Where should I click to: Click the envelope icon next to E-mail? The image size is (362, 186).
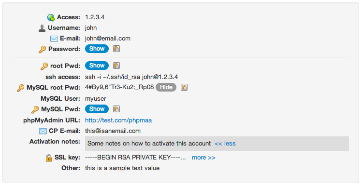click(54, 39)
